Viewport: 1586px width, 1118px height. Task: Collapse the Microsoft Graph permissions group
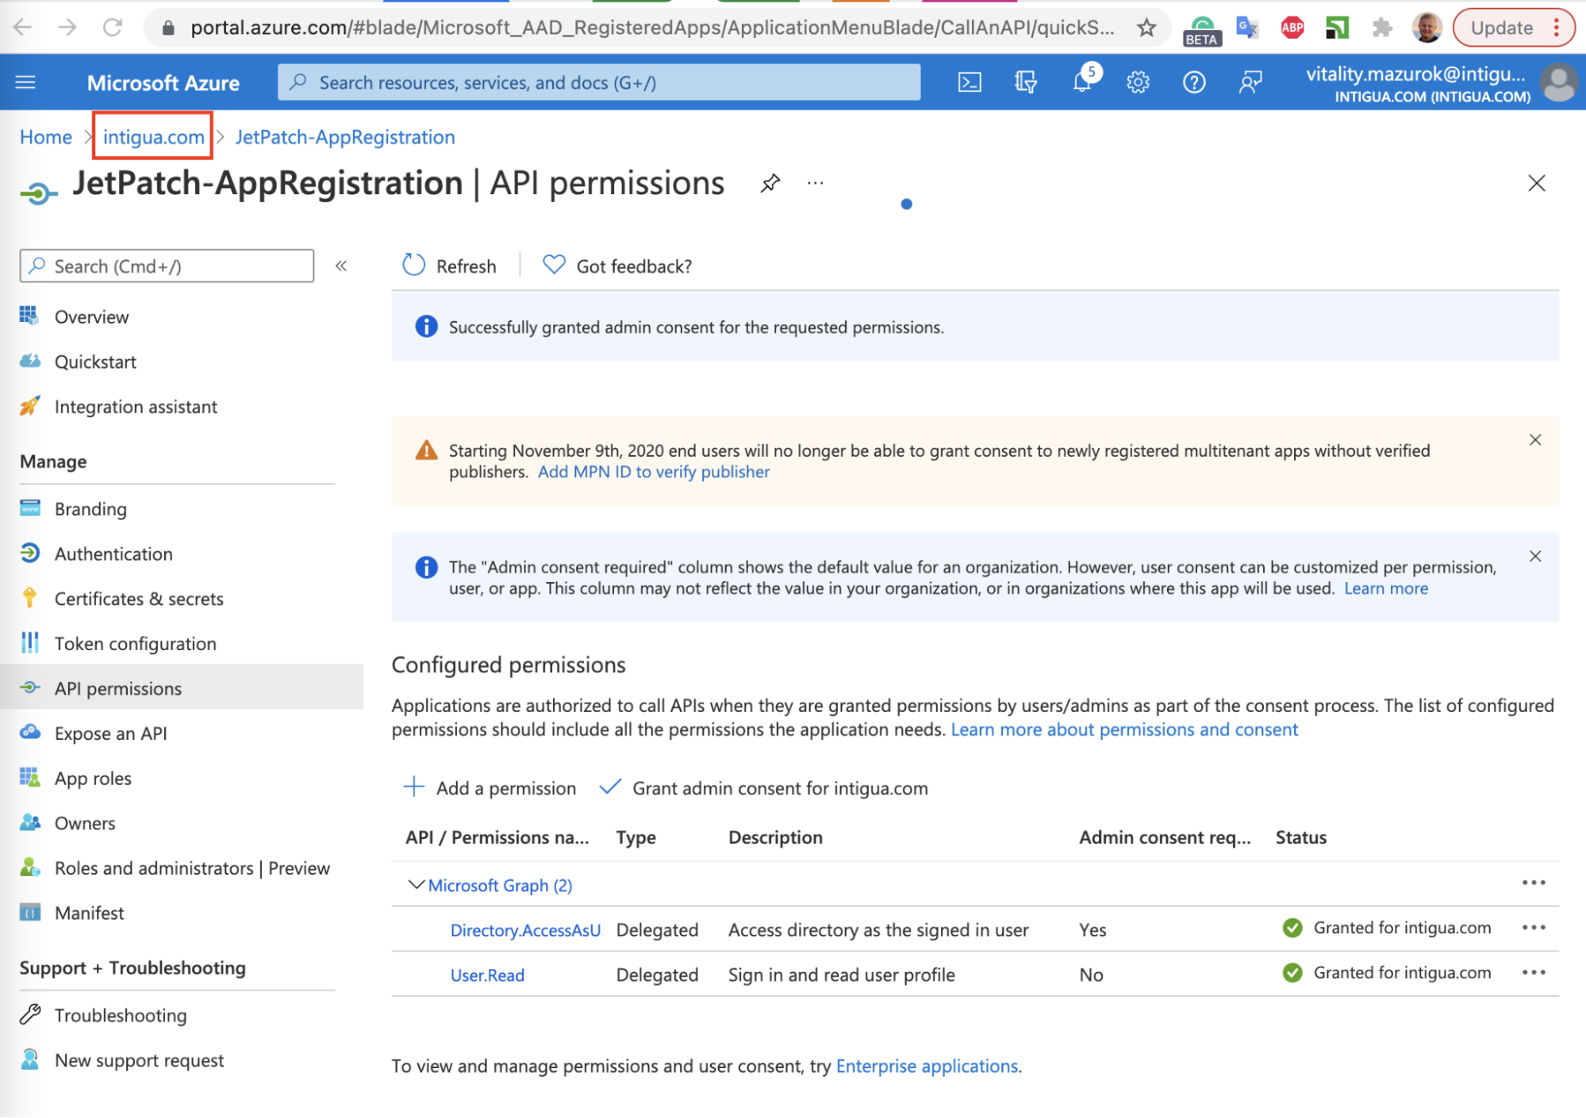(x=416, y=885)
